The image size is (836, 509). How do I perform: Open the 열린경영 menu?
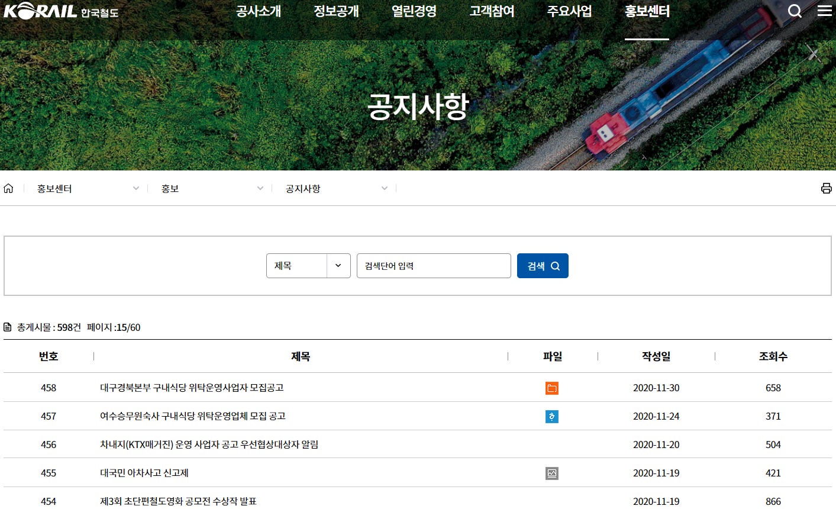[414, 11]
